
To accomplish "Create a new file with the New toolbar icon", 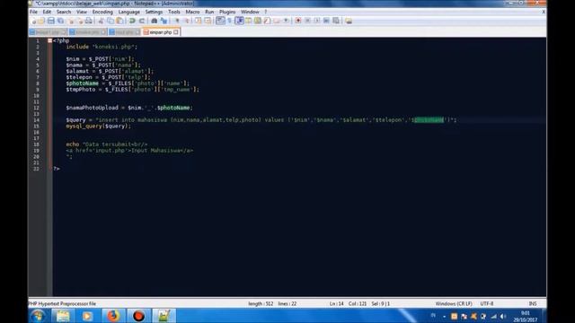I will (x=34, y=21).
